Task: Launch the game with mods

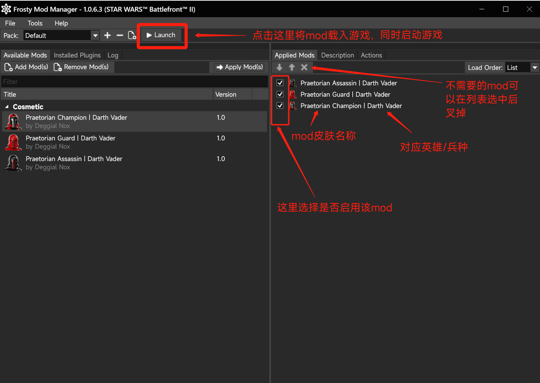Action: 161,35
